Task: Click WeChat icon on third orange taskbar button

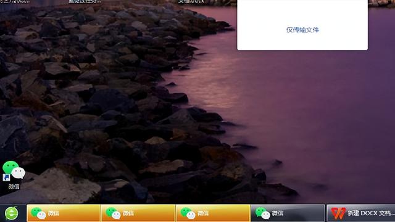Action: [x=188, y=213]
